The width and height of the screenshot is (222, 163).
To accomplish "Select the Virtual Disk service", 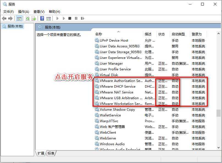I will pos(109,75).
